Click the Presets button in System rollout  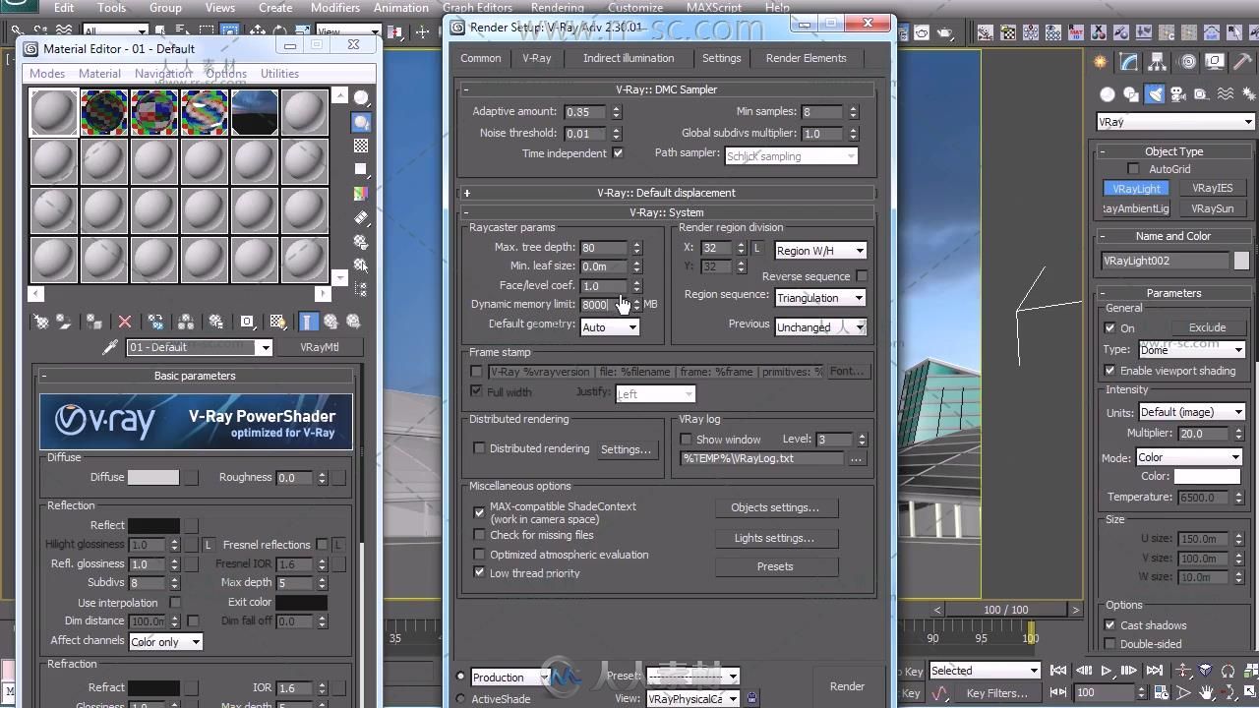click(775, 567)
